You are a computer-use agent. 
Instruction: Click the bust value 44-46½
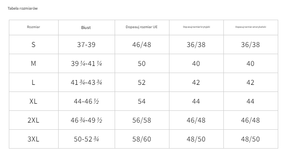[86, 101]
